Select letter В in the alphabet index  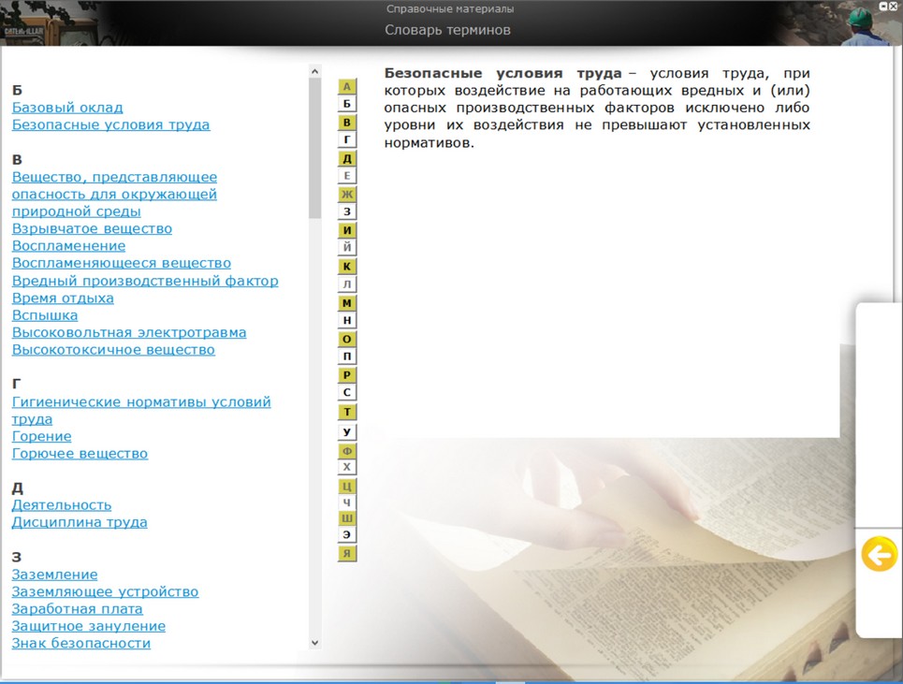[347, 123]
